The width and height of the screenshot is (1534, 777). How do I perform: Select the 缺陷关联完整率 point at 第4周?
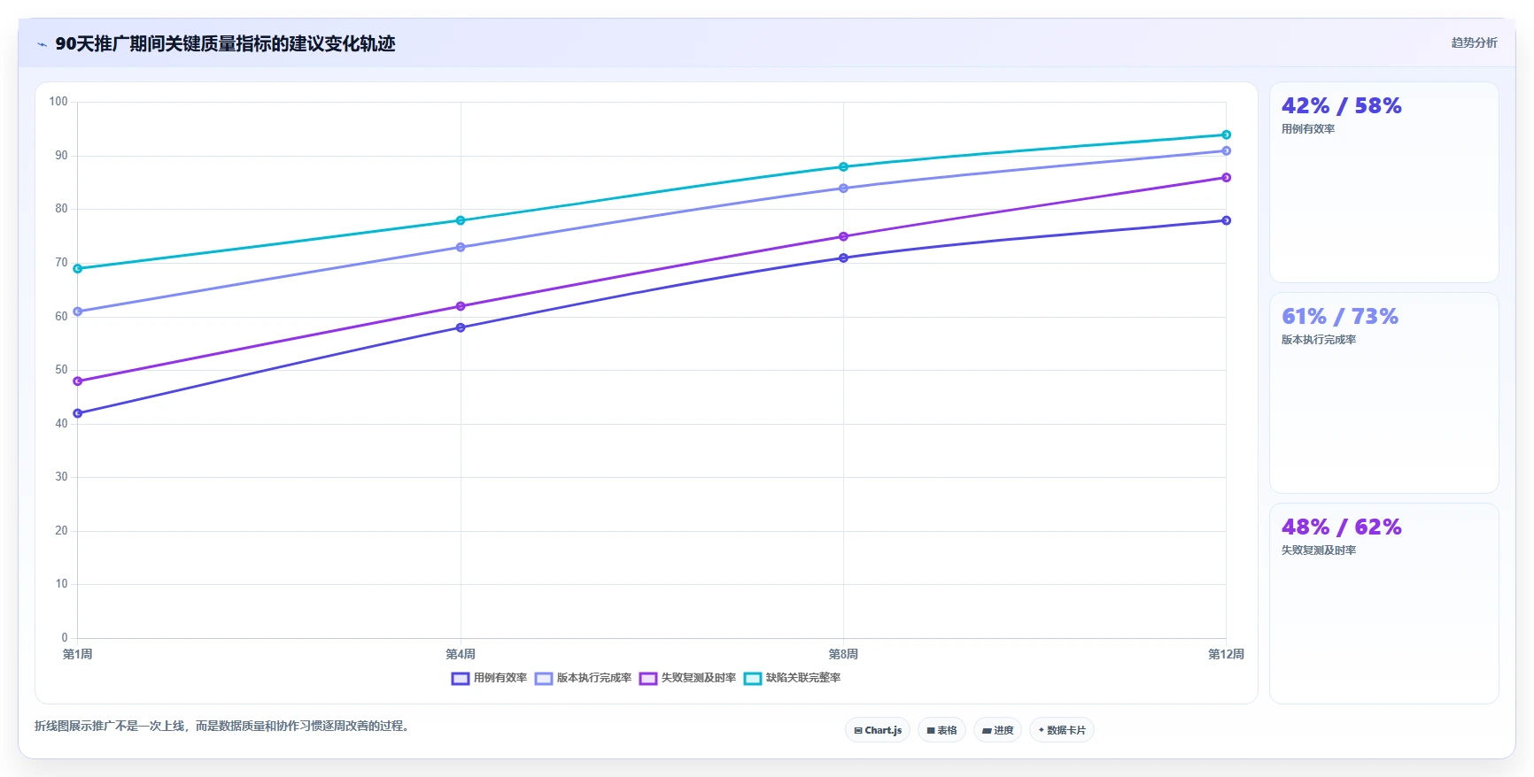(x=461, y=220)
